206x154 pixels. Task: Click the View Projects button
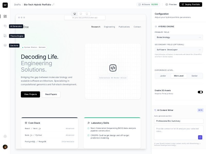(x=30, y=94)
